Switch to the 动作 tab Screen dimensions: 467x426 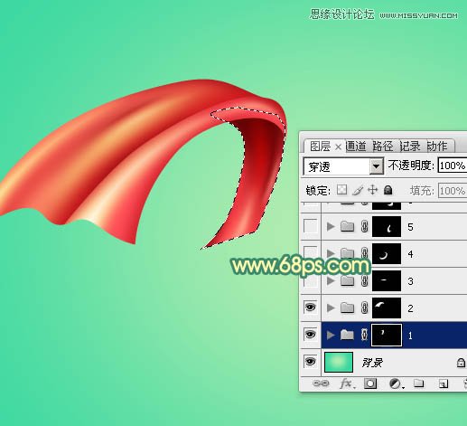(x=437, y=147)
